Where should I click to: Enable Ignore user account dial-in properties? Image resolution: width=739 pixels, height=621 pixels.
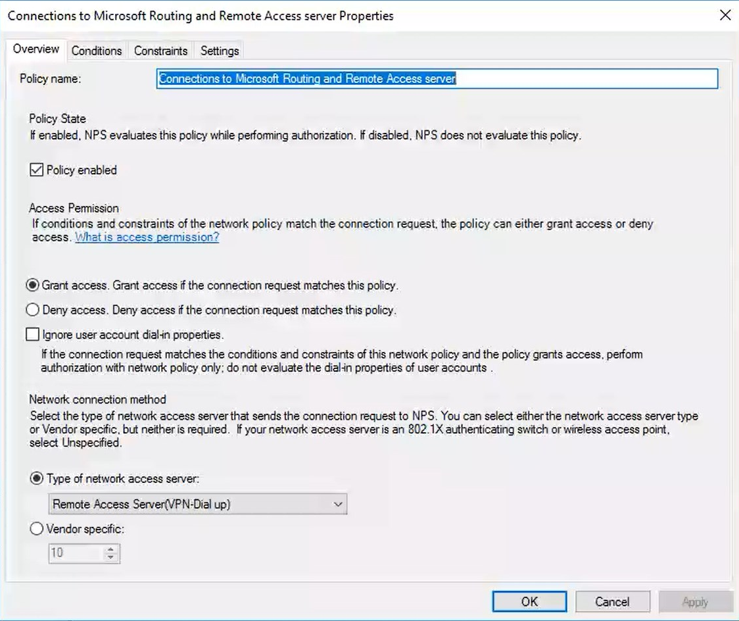pyautogui.click(x=33, y=335)
